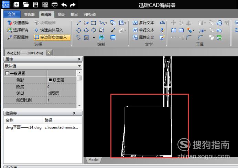Switch to the VIP功能 tab
The height and width of the screenshot is (168, 238).
(90, 14)
